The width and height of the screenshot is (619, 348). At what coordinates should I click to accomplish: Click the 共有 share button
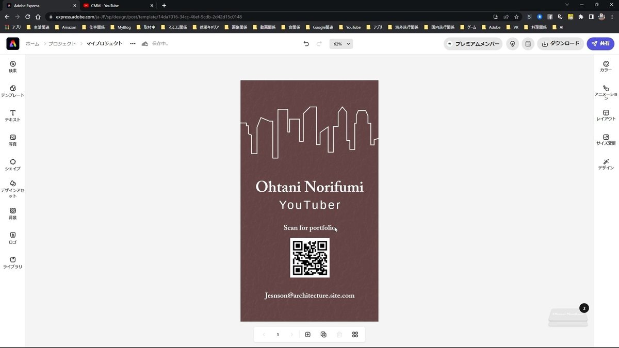[600, 44]
